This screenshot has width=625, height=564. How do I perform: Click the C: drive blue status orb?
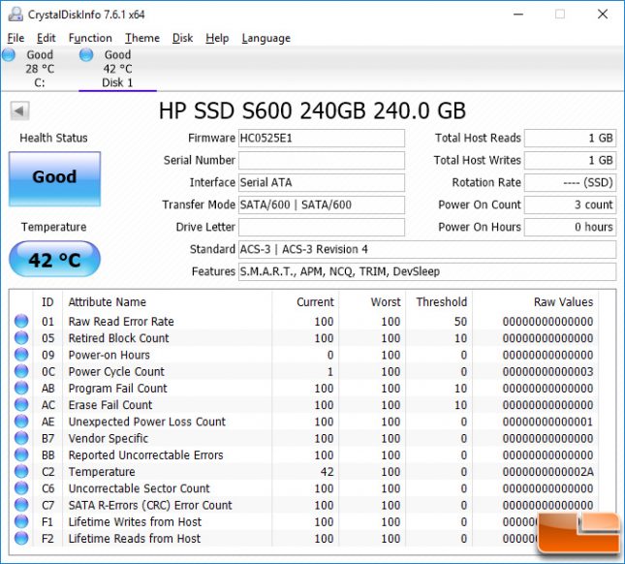(9, 54)
